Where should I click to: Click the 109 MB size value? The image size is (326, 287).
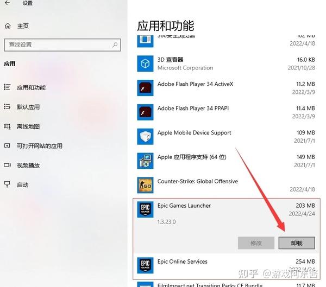pos(306,132)
